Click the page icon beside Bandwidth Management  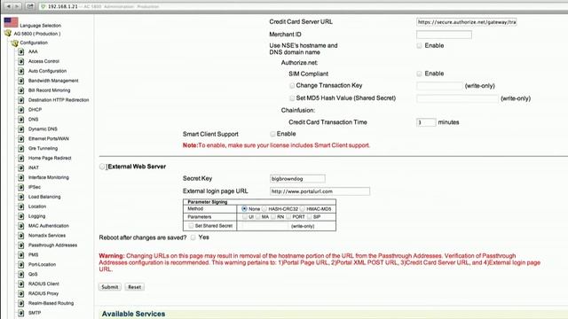21,81
